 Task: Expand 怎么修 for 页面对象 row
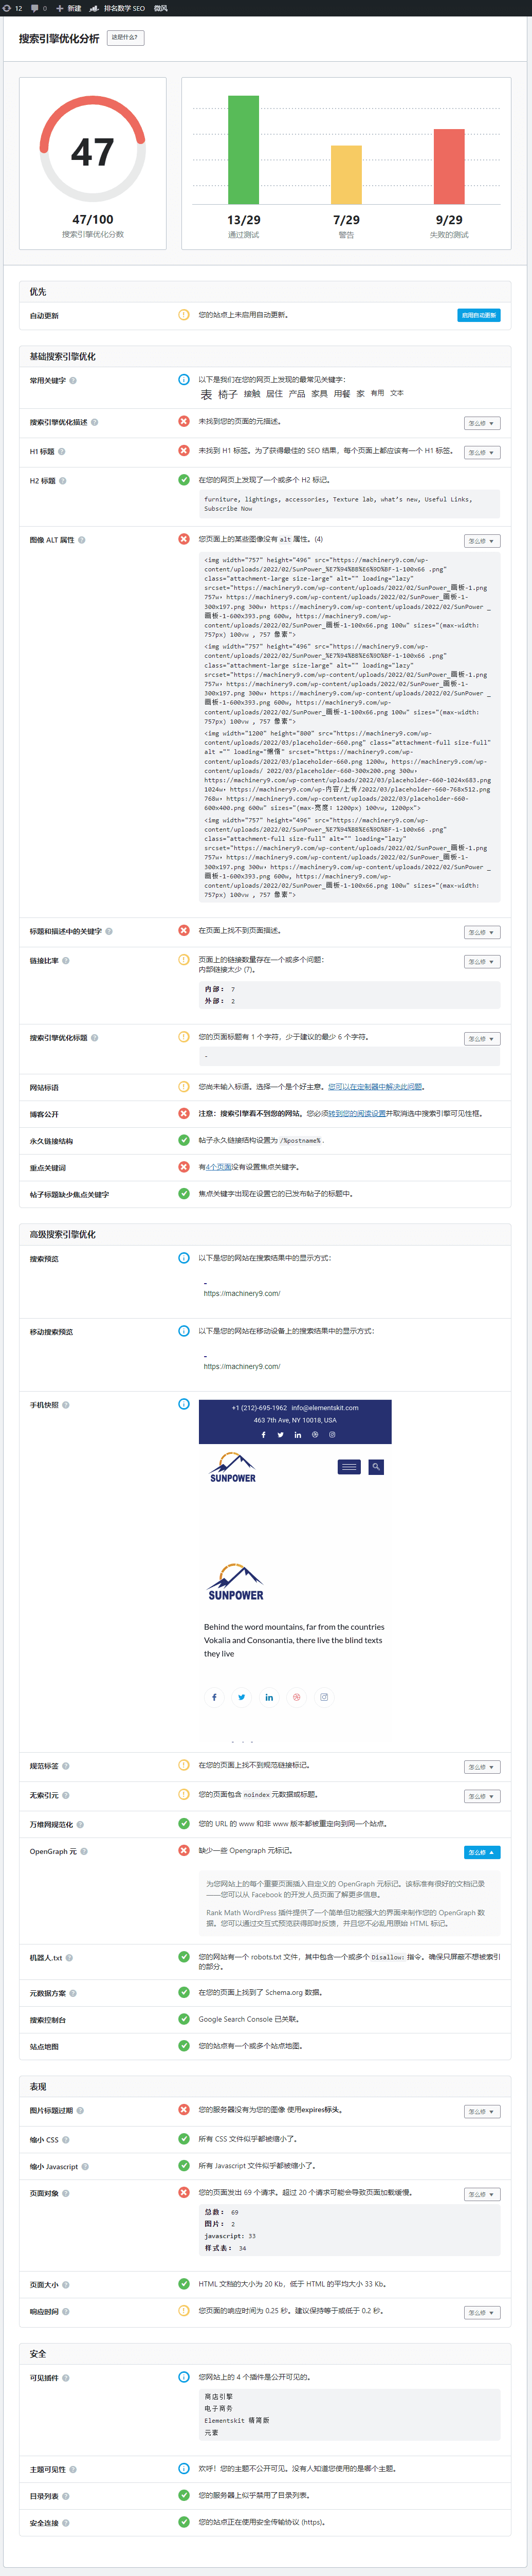coord(481,2194)
